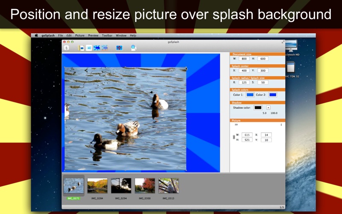This screenshot has width=342, height=214.
Task: Open the magnifying glass preview icon
Action: [133, 48]
